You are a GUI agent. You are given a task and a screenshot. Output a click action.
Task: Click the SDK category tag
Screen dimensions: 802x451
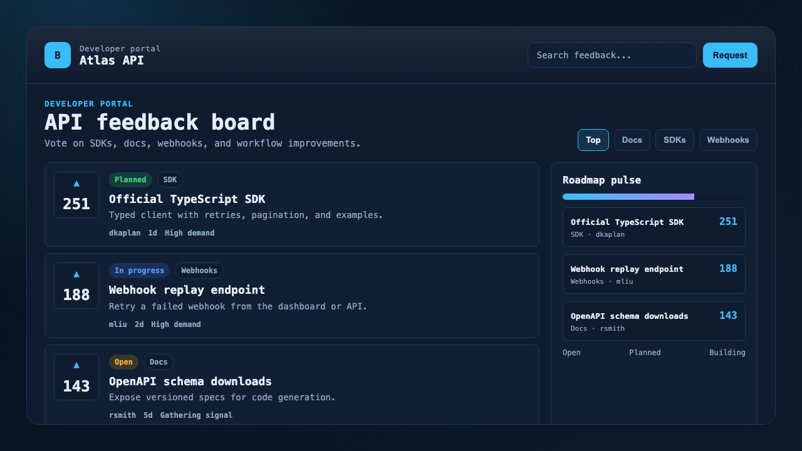[170, 180]
